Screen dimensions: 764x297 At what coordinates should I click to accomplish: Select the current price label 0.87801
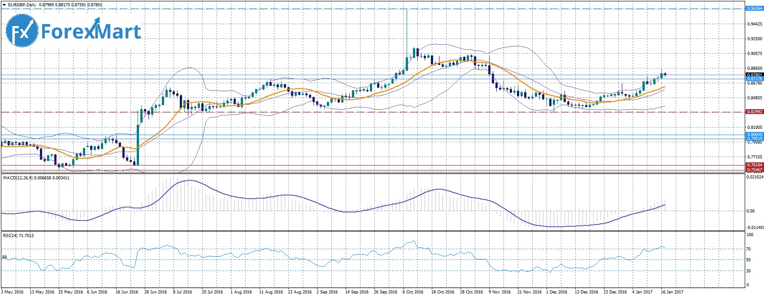754,75
